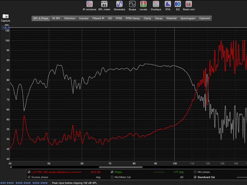Open the Overlays window

(156, 4)
